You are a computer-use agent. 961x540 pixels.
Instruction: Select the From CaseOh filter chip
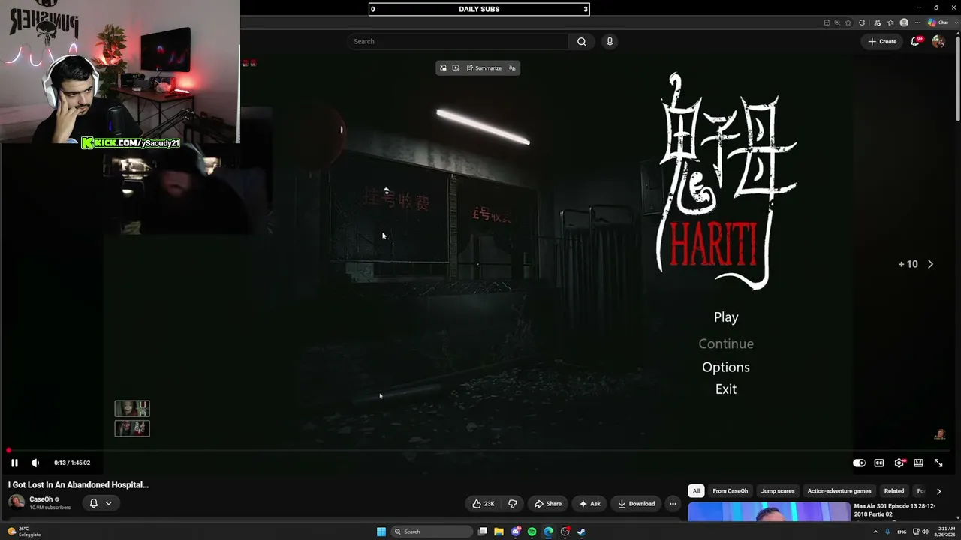click(731, 491)
